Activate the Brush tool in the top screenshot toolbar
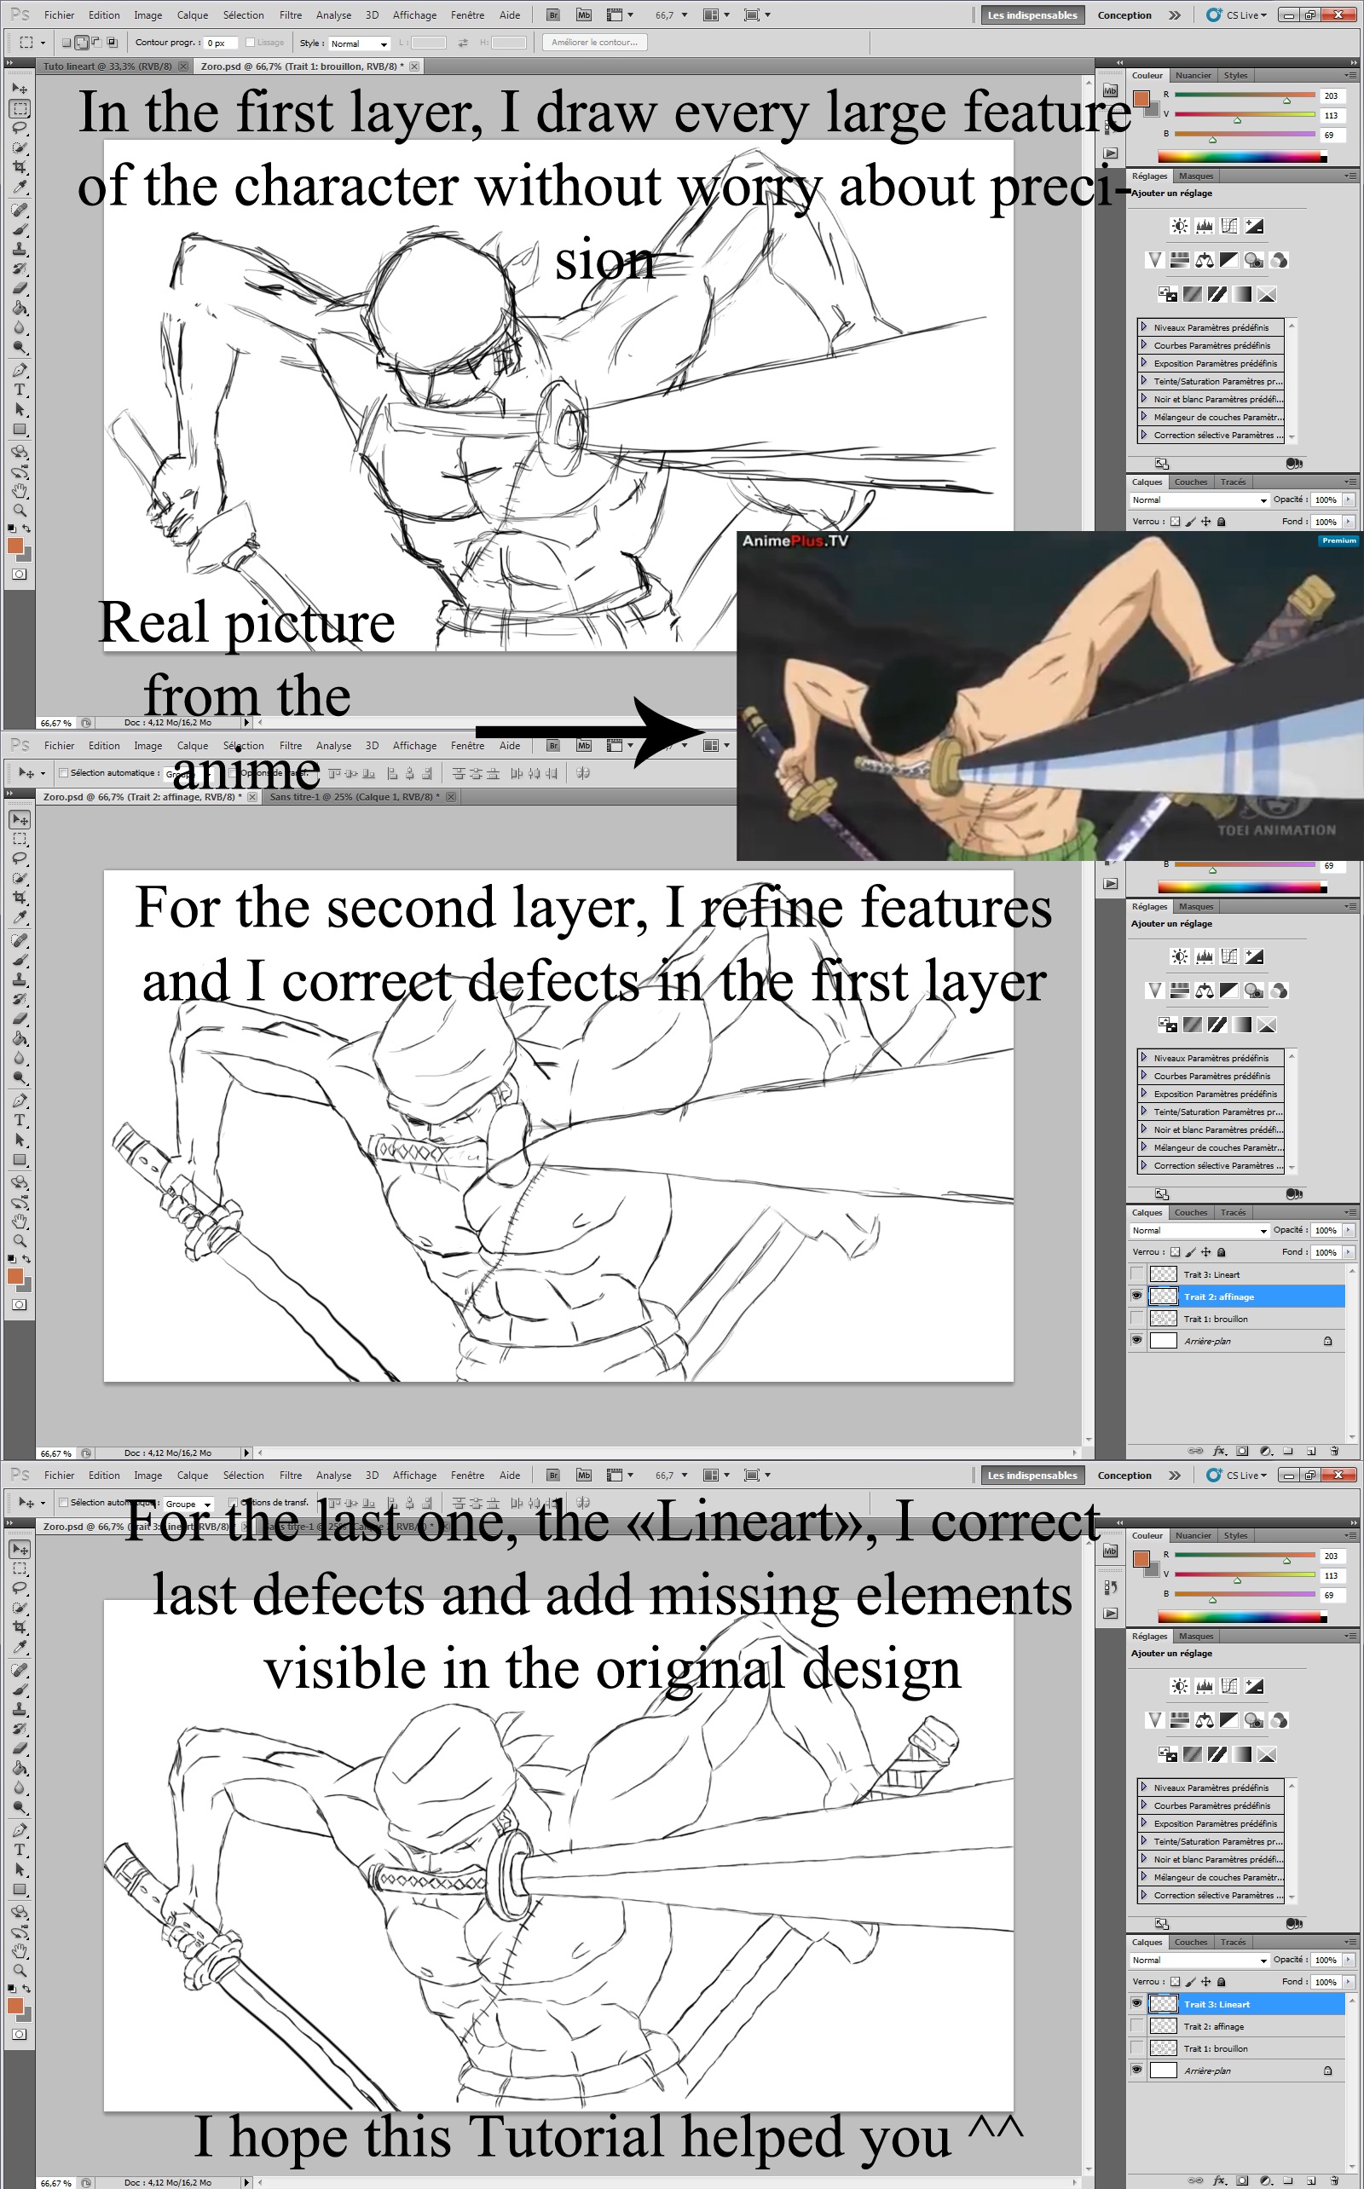 pyautogui.click(x=19, y=229)
